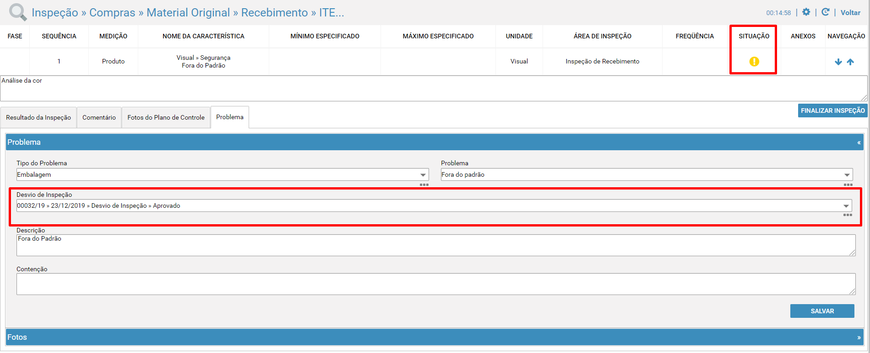Screen dimensions: 870x353
Task: Click the NOME DA CARACTERÍSTICA column header
Action: pos(203,36)
